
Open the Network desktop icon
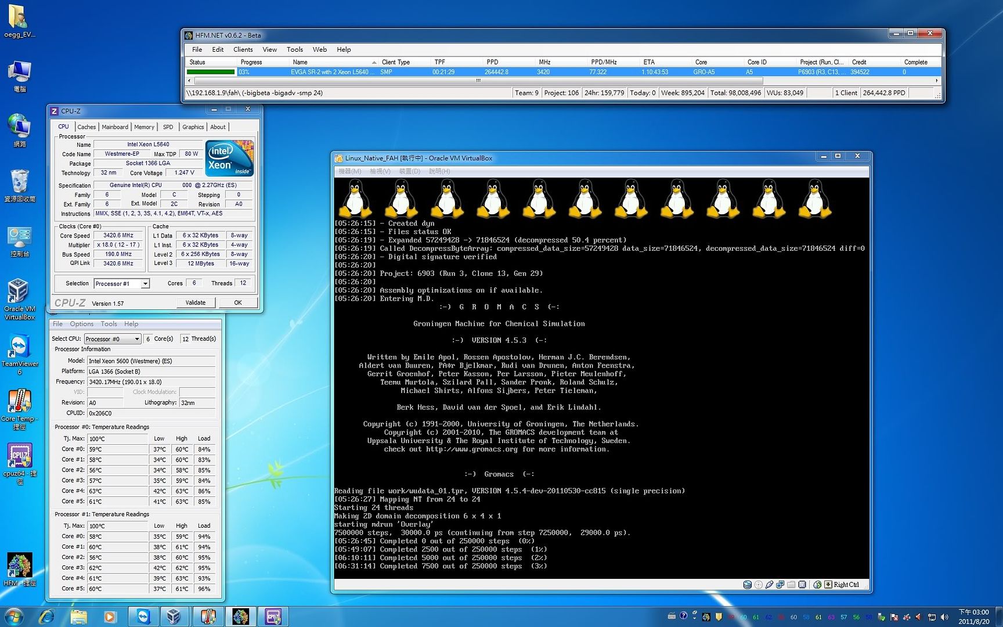click(x=19, y=130)
